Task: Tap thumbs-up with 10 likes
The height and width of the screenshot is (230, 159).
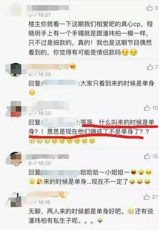Action: point(147,108)
